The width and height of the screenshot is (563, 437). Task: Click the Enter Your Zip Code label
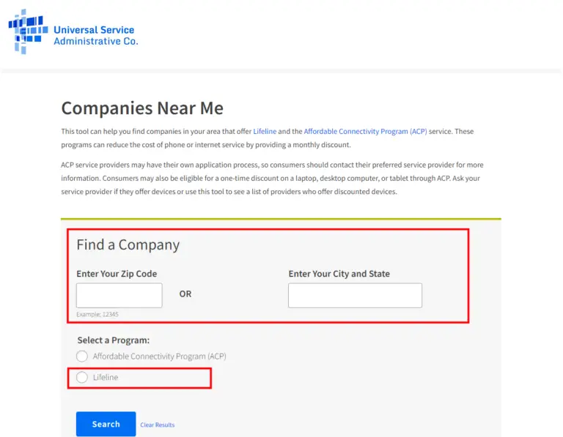(x=117, y=274)
